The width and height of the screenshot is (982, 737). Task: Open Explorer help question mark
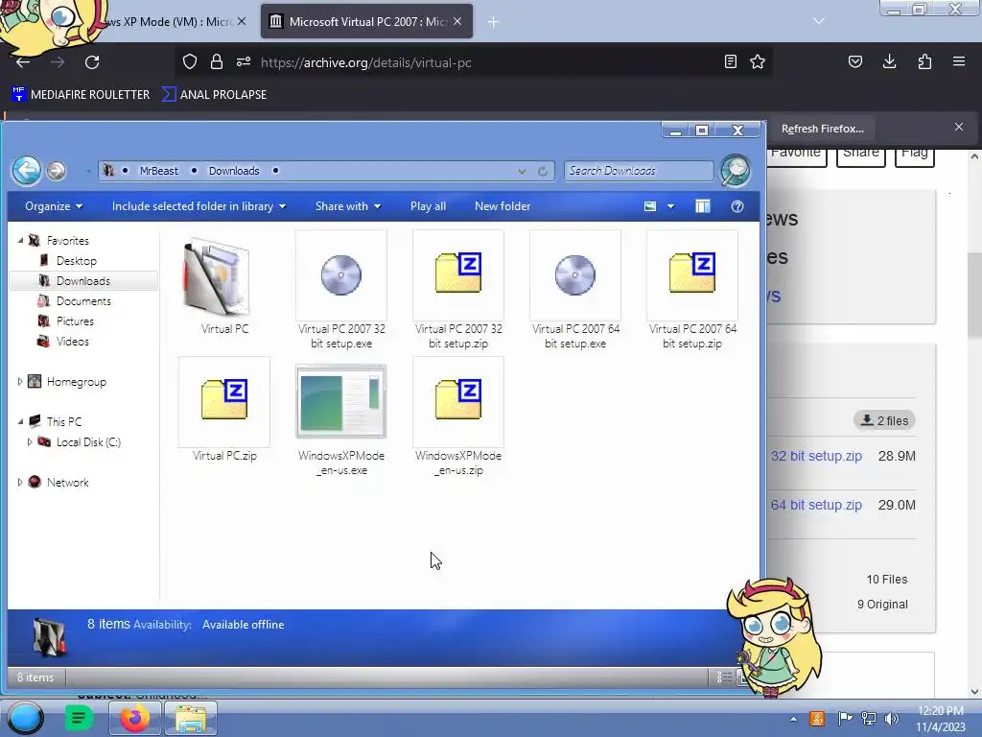(x=737, y=206)
